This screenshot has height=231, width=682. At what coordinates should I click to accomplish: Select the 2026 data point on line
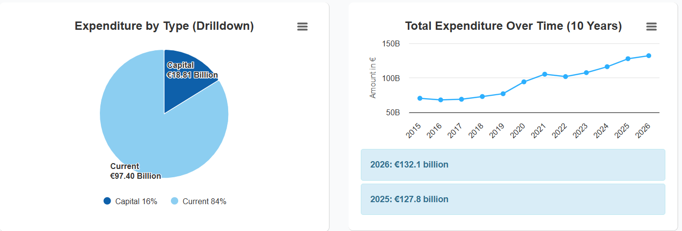point(649,56)
